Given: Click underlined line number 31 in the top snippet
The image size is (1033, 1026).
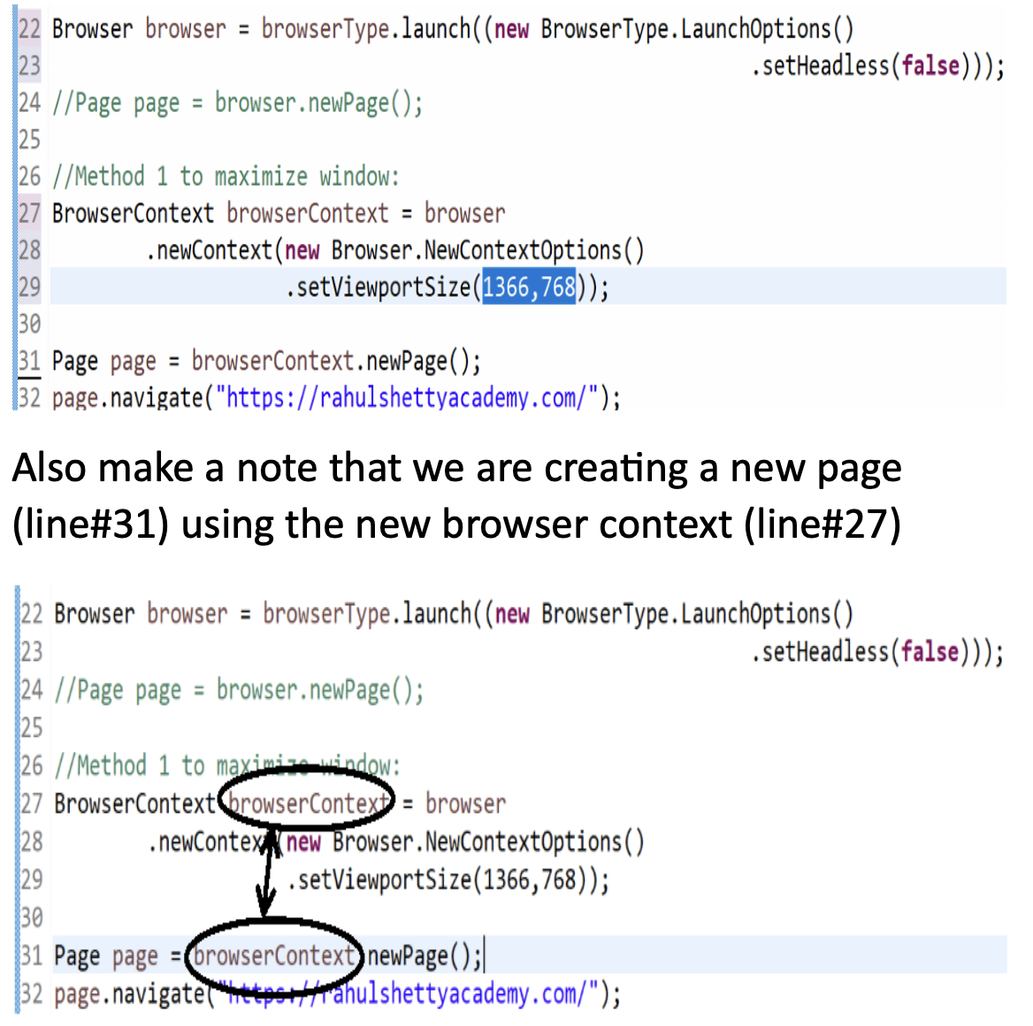Looking at the screenshot, I should 30,361.
